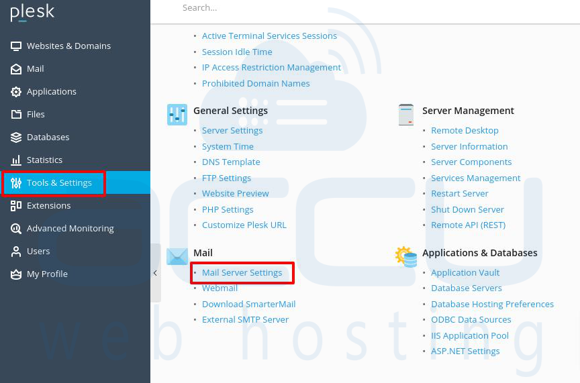Click the Applications gear icon

pyautogui.click(x=16, y=92)
